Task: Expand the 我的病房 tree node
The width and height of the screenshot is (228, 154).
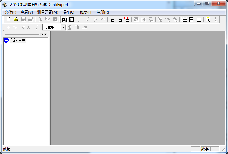Action: pyautogui.click(x=6, y=40)
